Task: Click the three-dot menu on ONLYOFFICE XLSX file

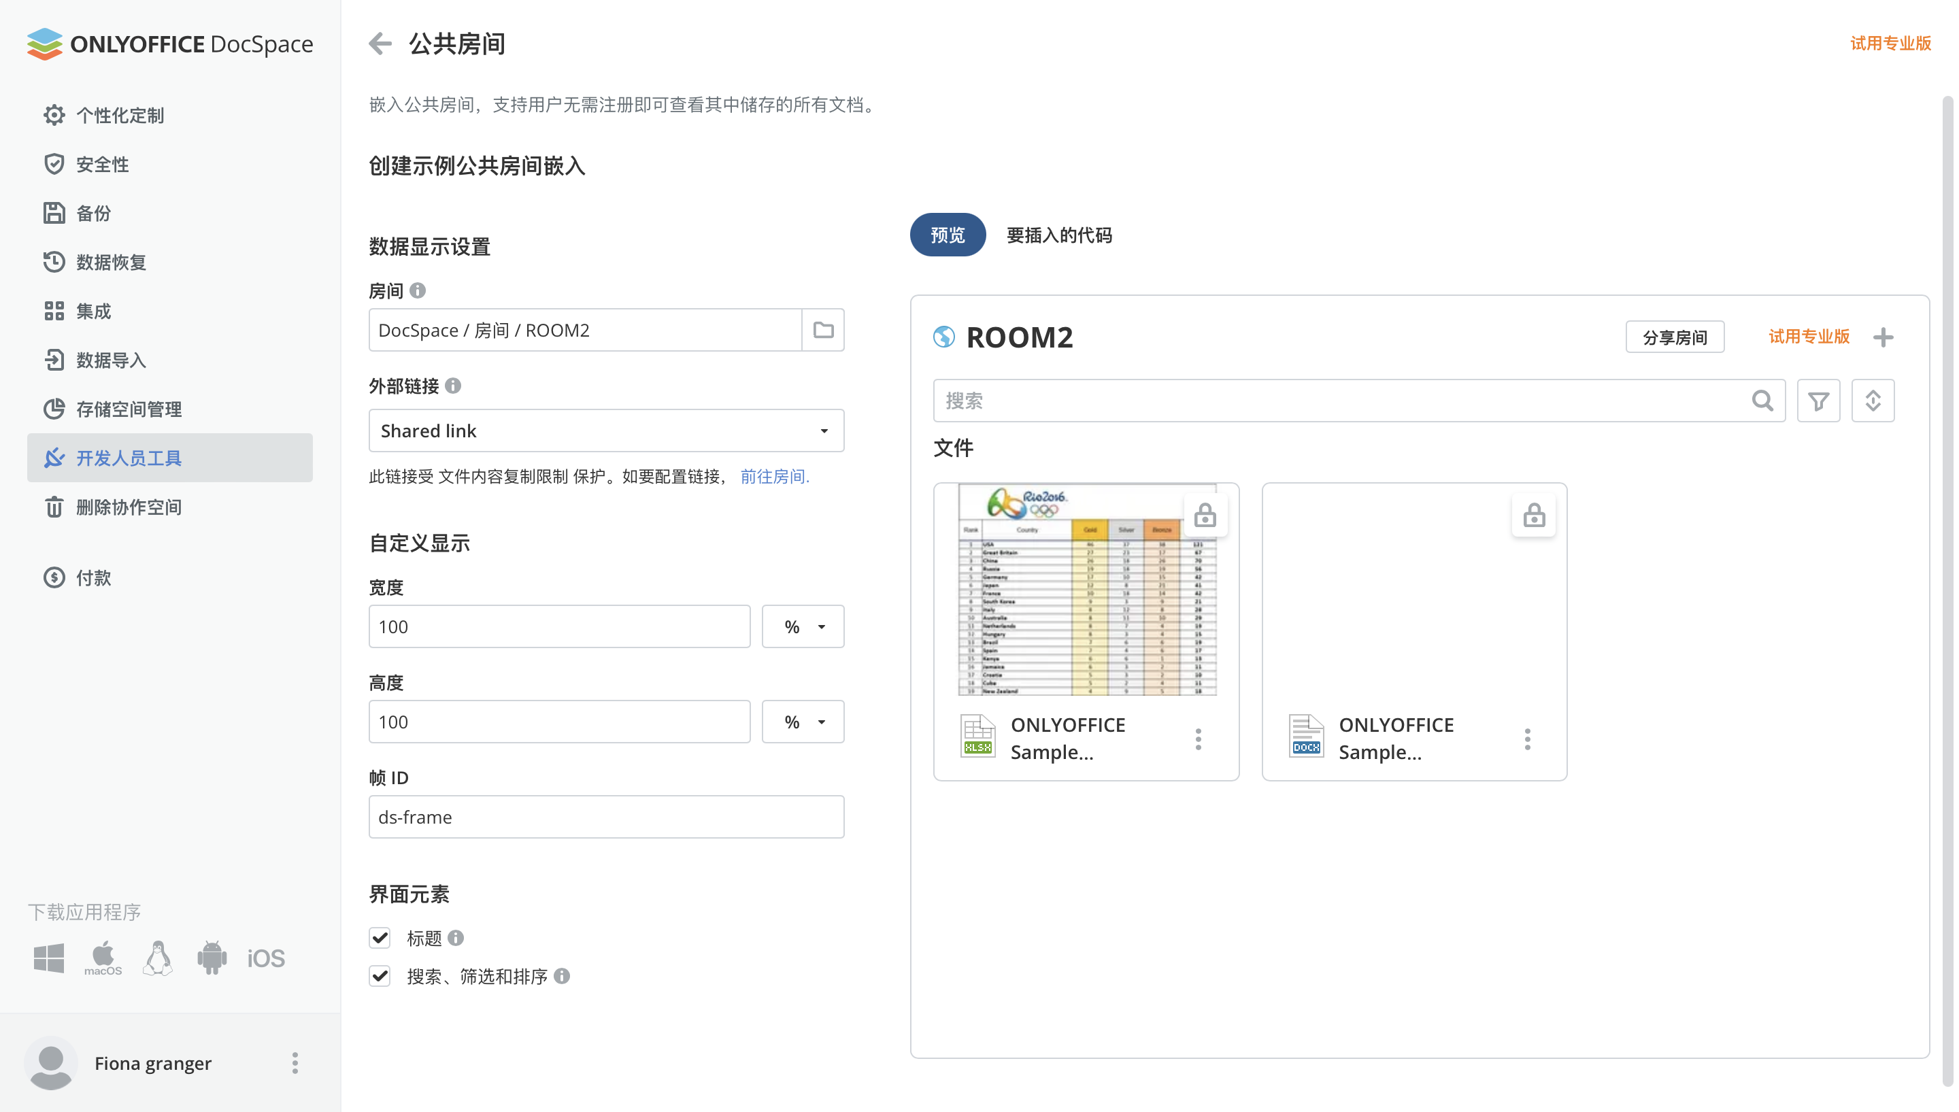Action: click(1201, 738)
